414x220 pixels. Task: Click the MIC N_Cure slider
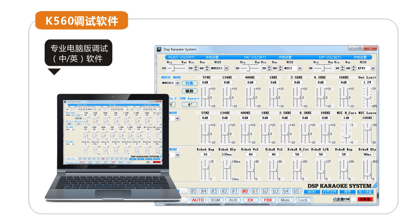pos(346,134)
